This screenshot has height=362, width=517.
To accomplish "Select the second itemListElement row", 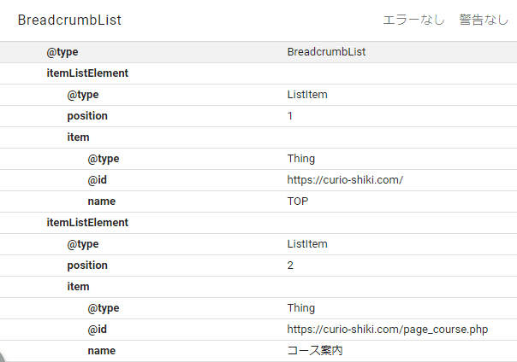I will [x=258, y=223].
